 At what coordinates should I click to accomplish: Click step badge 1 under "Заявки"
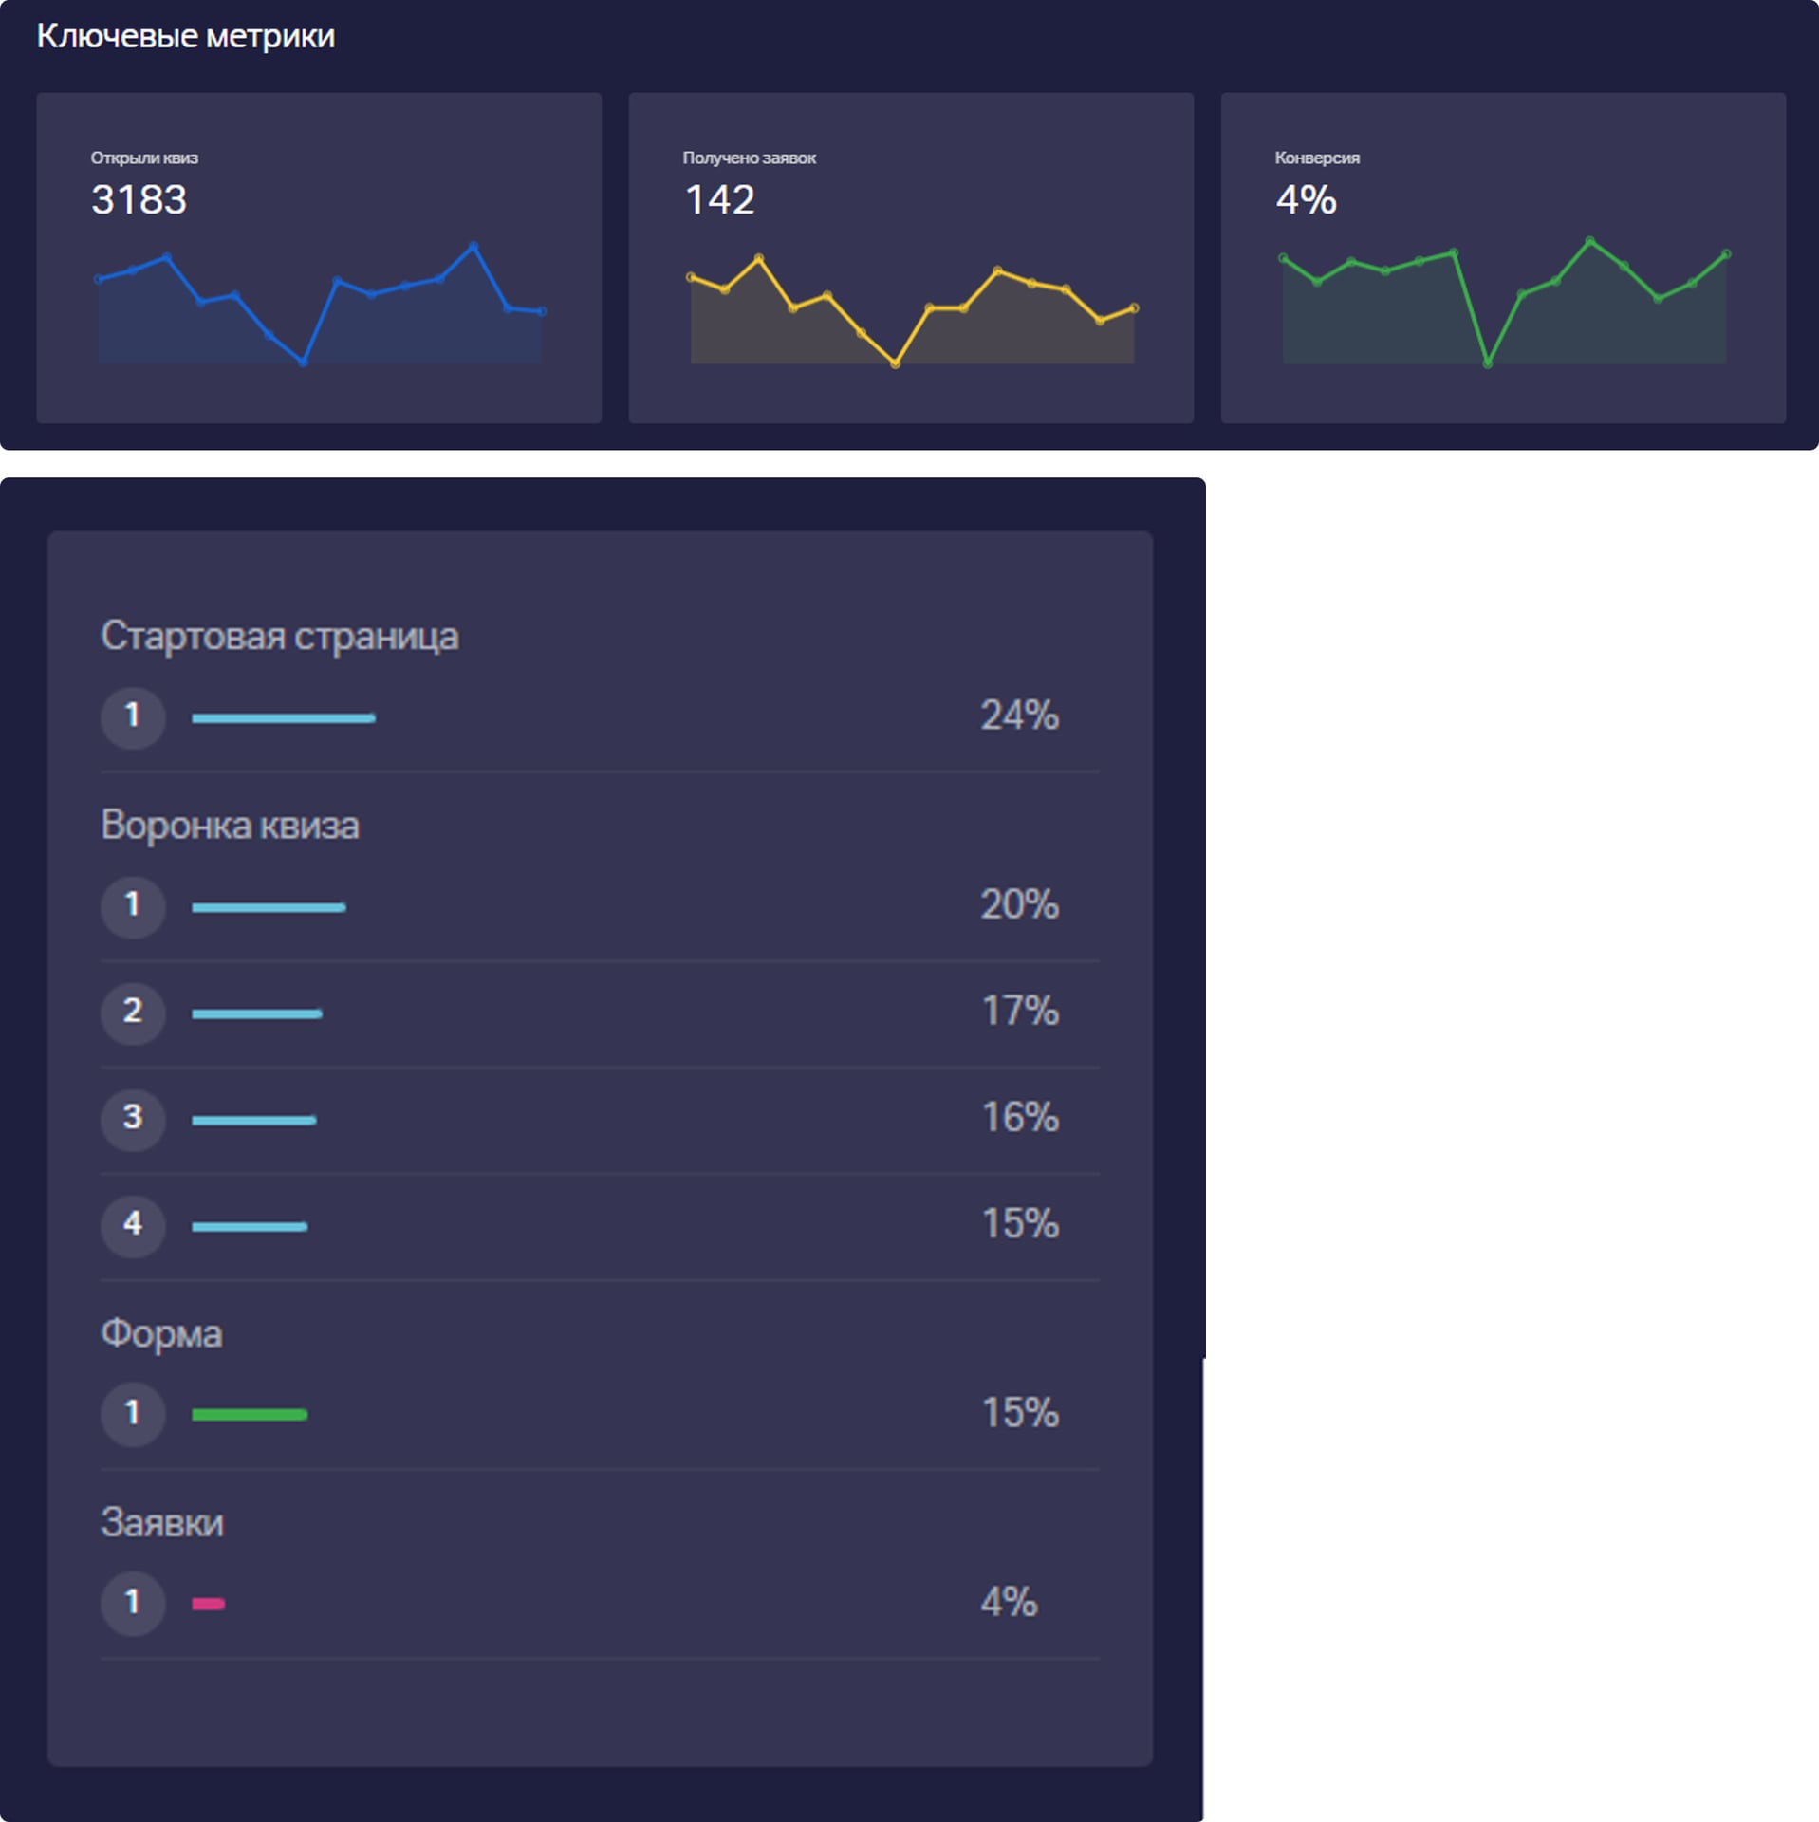click(x=133, y=1604)
